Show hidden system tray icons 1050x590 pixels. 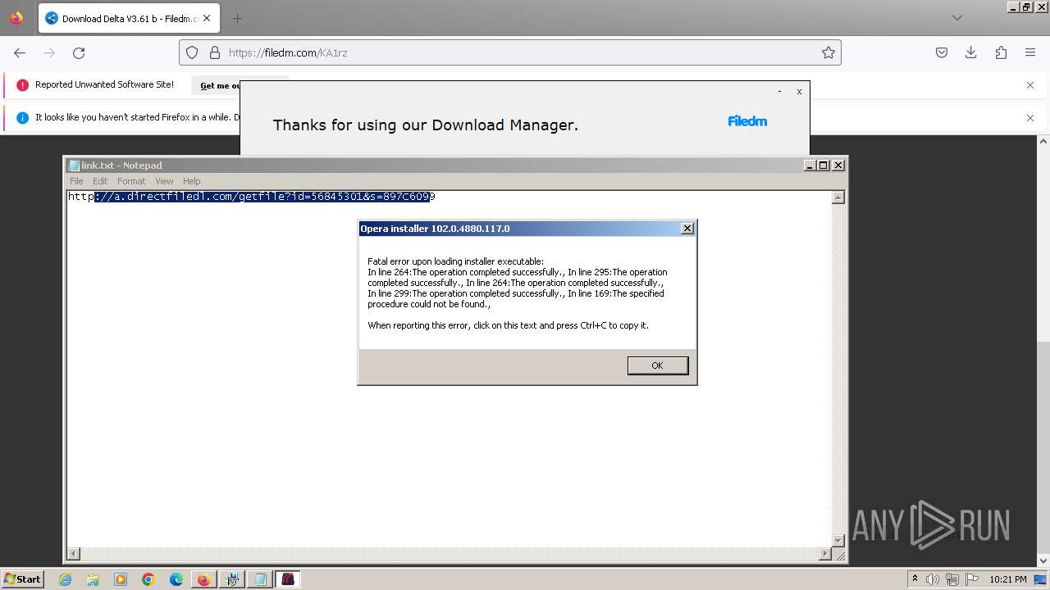[915, 579]
